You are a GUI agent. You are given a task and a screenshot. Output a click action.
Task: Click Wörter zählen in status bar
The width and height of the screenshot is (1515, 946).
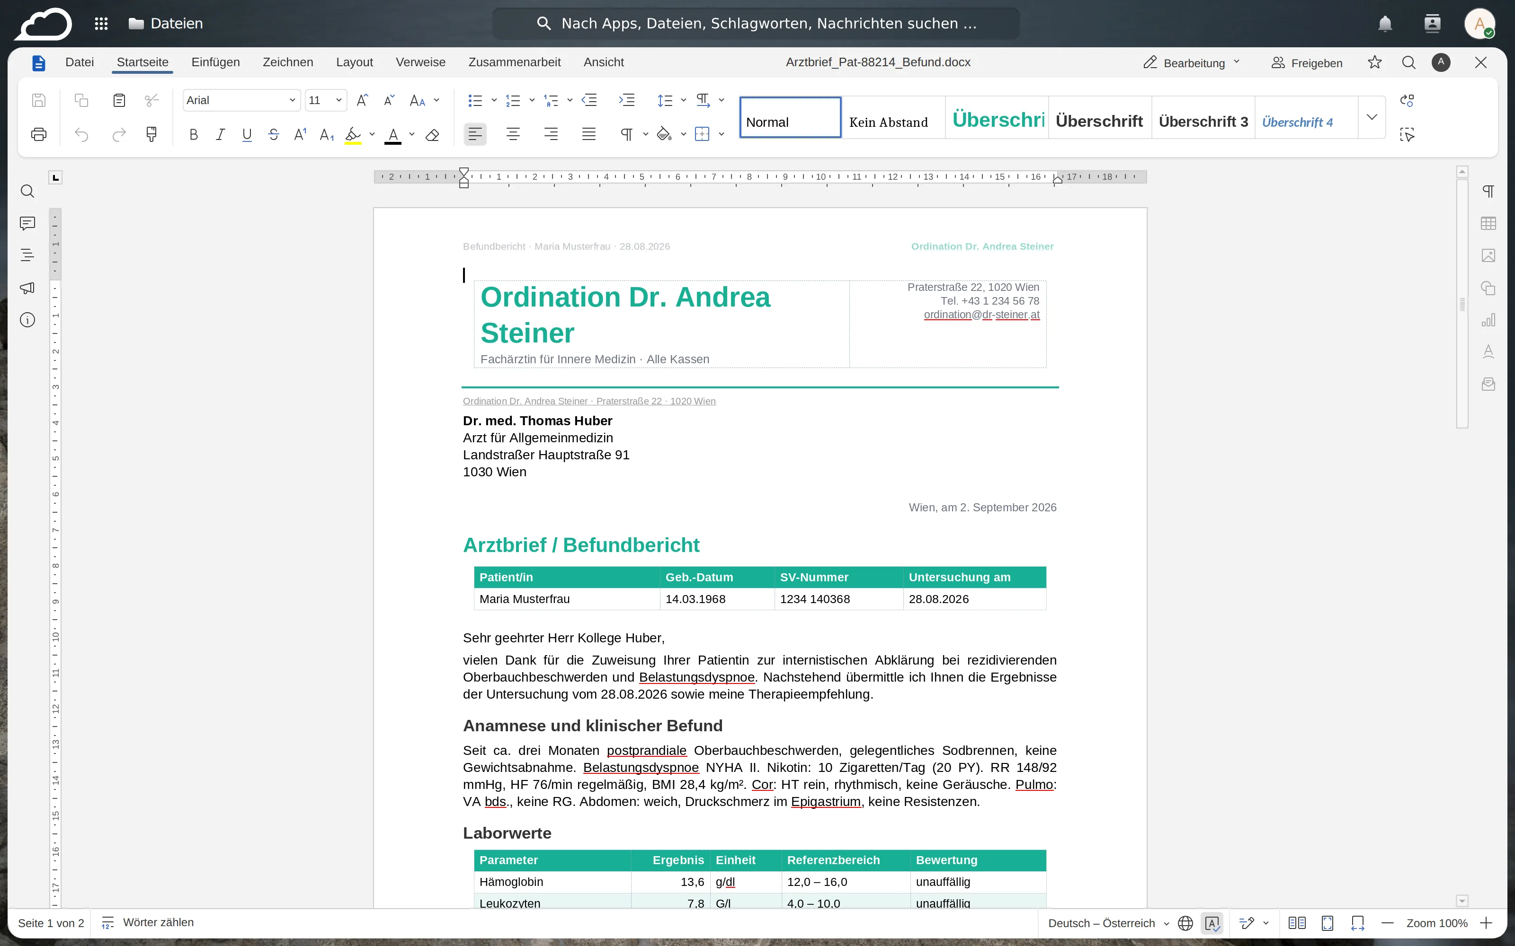[148, 923]
